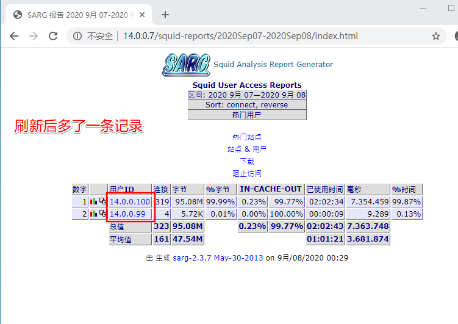The width and height of the screenshot is (458, 324).
Task: Click the 7.354.459 milliseconds cell
Action: (368, 201)
